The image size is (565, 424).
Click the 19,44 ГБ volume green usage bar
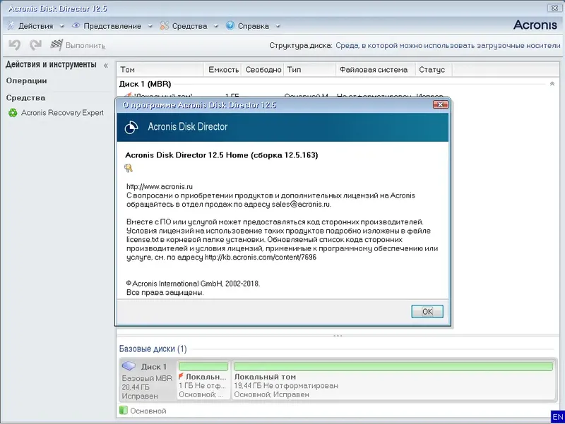coord(393,366)
